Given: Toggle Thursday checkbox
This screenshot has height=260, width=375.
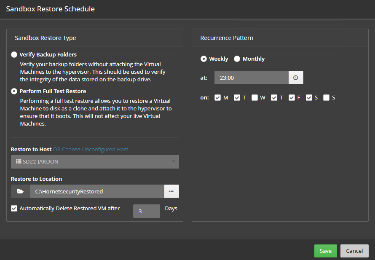Looking at the screenshot, I should click(x=274, y=98).
